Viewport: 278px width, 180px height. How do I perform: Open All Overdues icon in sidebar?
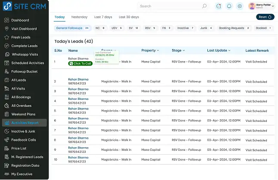click(6, 106)
